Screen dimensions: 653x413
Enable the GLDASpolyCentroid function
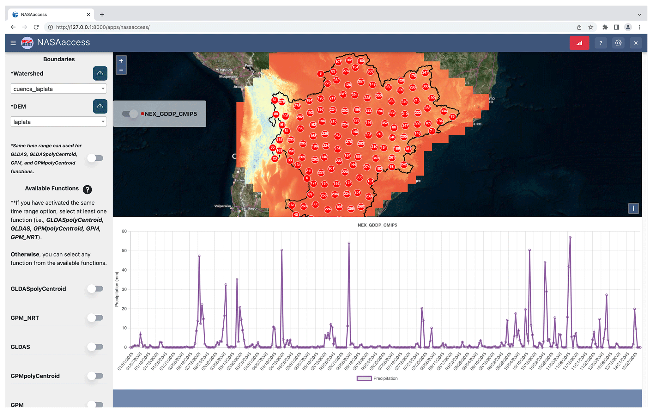coord(95,289)
